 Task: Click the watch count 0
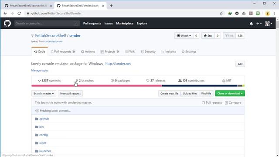[x=196, y=36]
